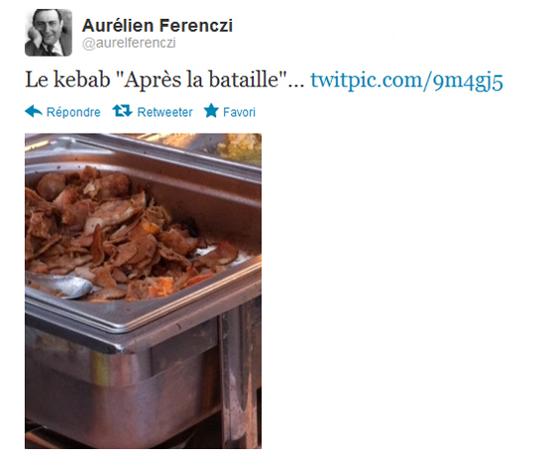Select the Retweeter text label
The width and height of the screenshot is (545, 455).
(164, 112)
